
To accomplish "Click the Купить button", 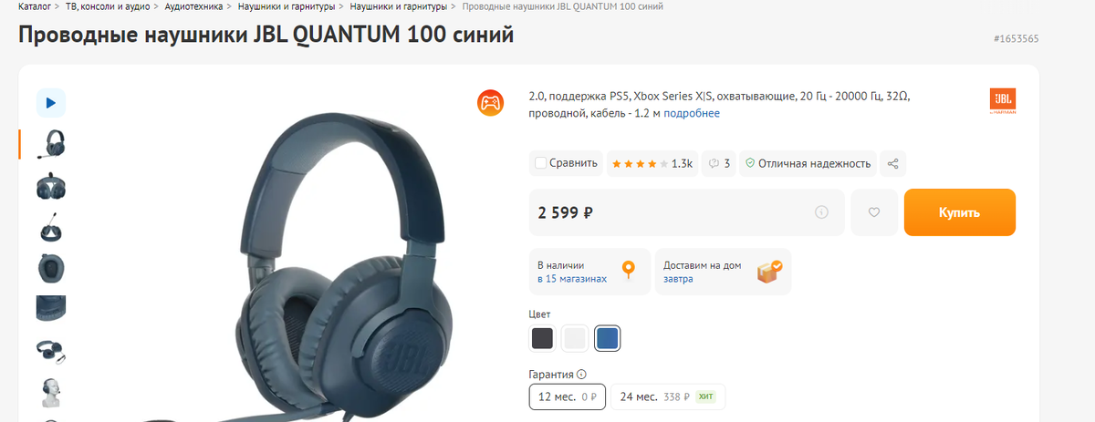I will [960, 212].
